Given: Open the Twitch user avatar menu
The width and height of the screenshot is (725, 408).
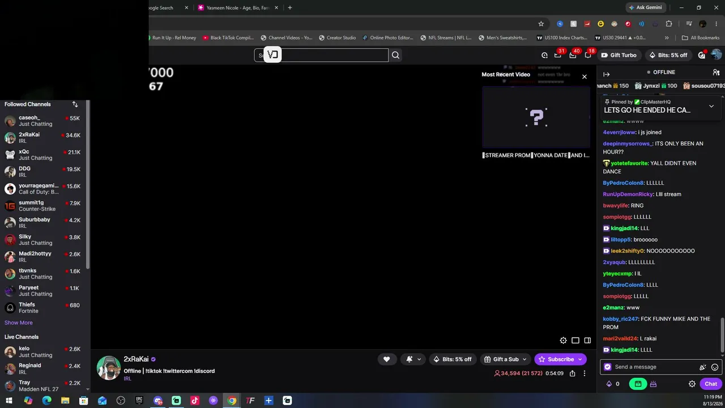Looking at the screenshot, I should click(717, 55).
